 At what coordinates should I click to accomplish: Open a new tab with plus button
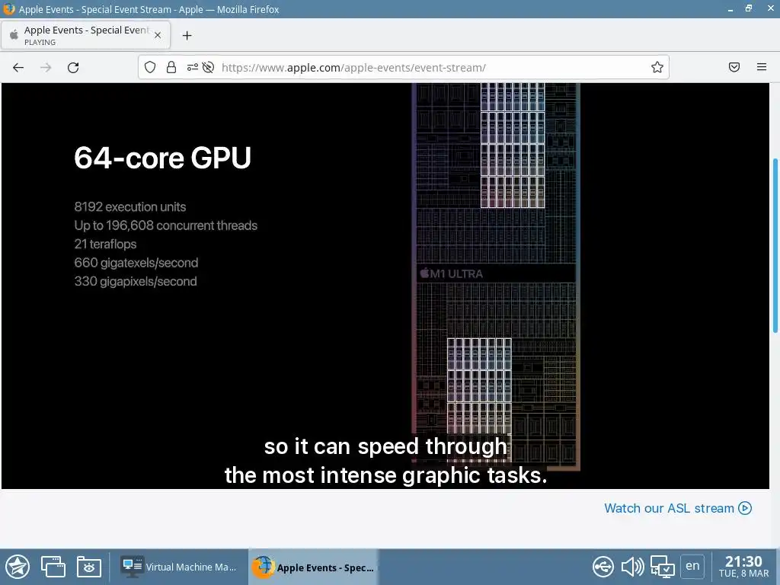tap(187, 35)
